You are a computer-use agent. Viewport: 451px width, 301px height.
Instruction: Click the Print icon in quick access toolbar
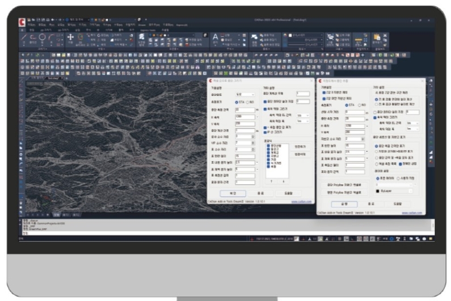coord(48,20)
